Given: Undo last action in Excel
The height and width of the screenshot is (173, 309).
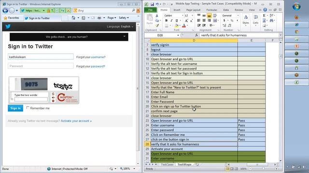Looking at the screenshot, I should click(157, 4).
